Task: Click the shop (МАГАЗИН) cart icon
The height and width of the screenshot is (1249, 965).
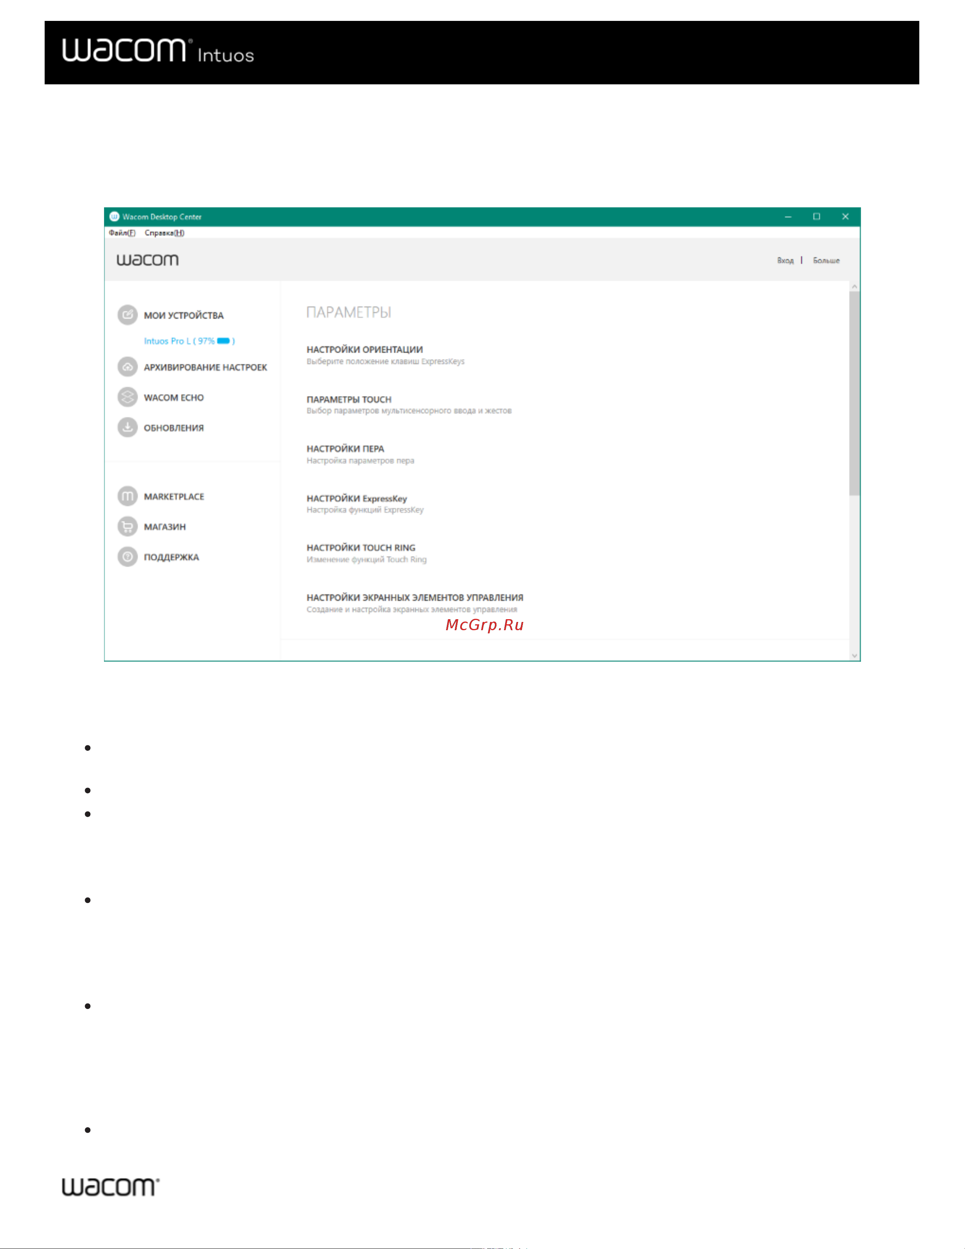Action: pos(128,526)
